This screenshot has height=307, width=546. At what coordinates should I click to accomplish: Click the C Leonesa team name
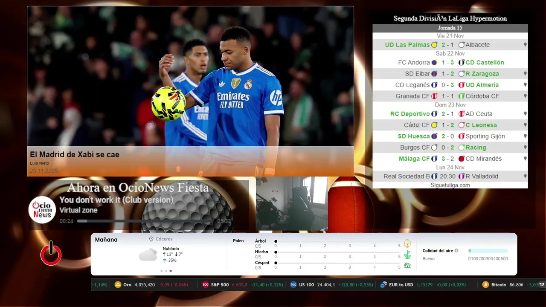(x=481, y=125)
